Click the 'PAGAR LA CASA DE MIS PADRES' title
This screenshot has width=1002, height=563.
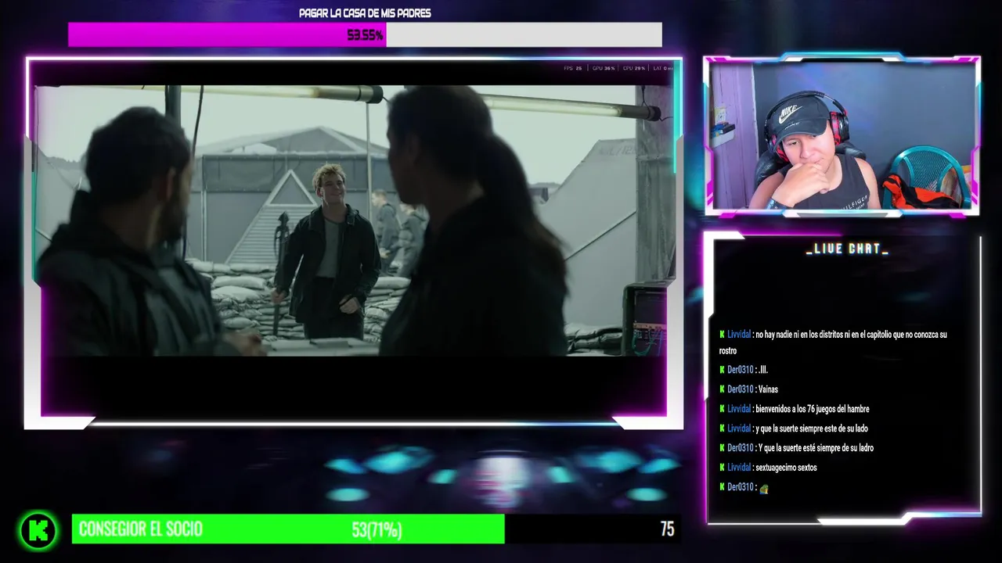(x=365, y=13)
